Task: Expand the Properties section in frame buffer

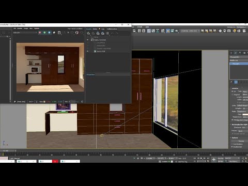Action: 90,74
